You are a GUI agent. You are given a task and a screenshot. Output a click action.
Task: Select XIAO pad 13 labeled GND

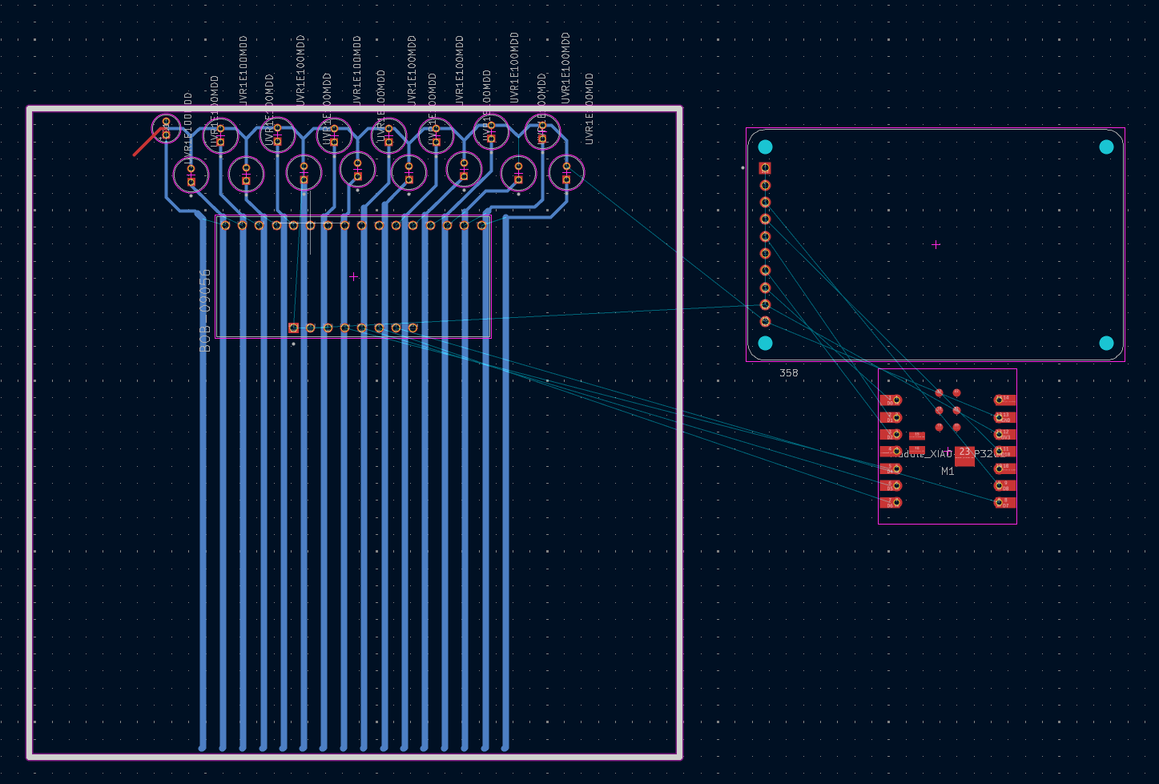click(1005, 417)
